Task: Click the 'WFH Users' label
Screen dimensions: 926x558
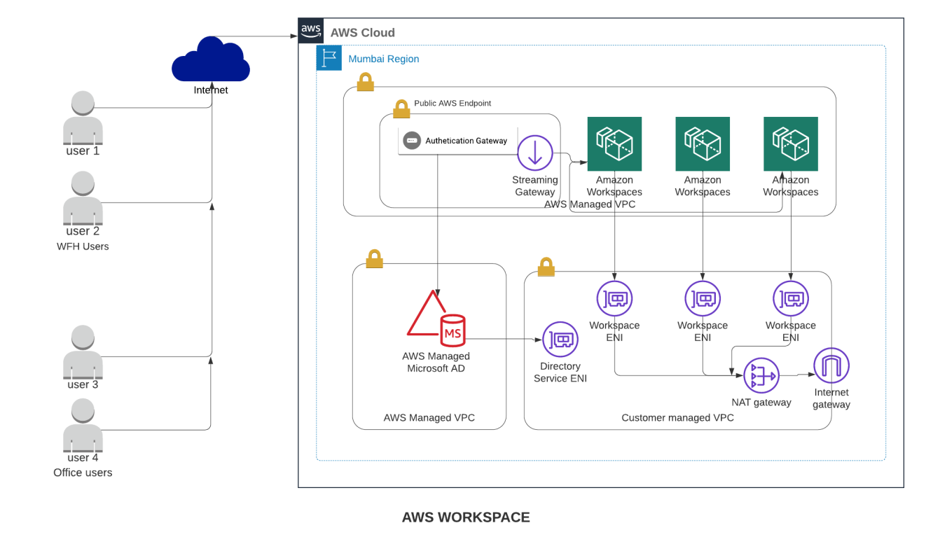Action: (x=83, y=246)
